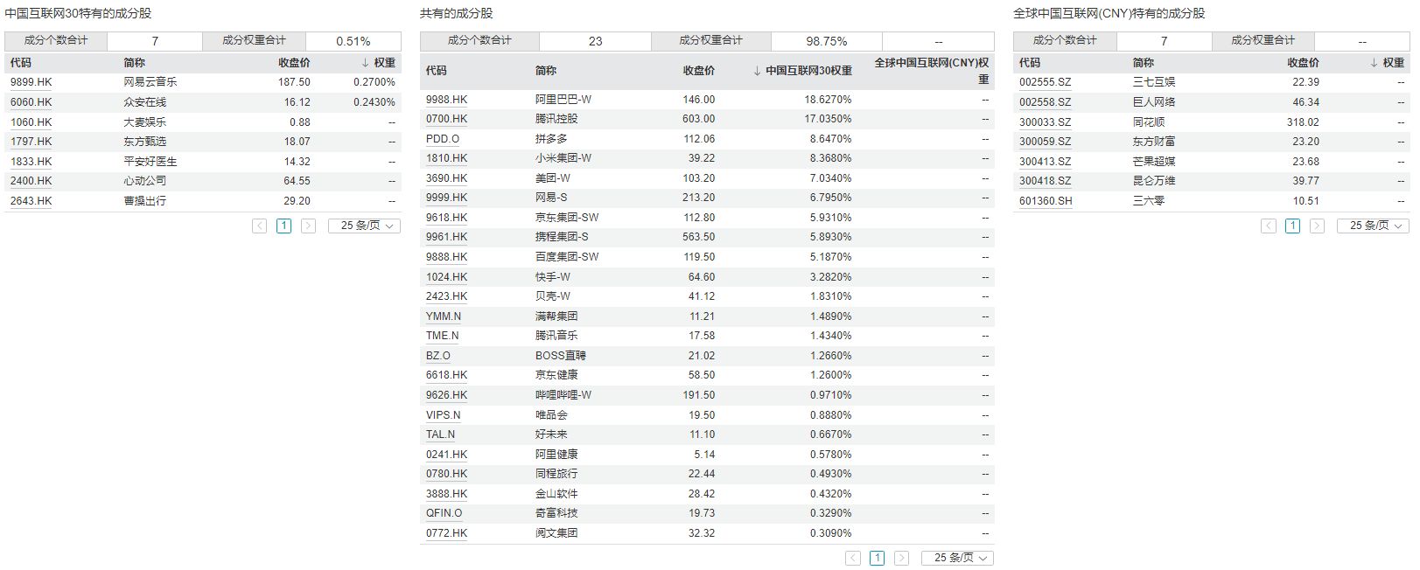The image size is (1420, 570).
Task: Click previous page arrow in left table
Action: (x=260, y=226)
